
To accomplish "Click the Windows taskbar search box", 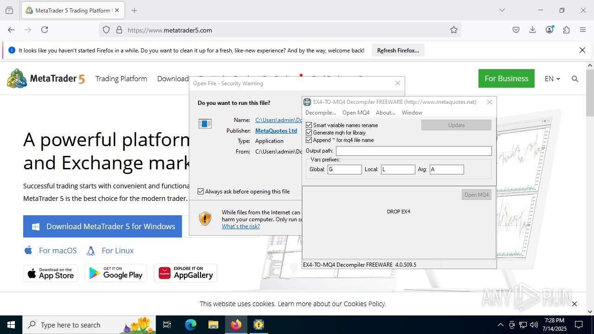I will tap(90, 325).
